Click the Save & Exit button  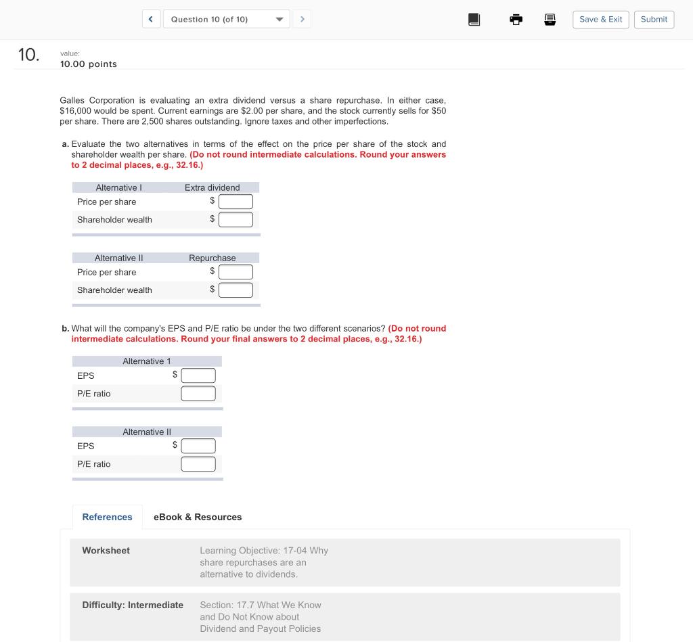600,19
